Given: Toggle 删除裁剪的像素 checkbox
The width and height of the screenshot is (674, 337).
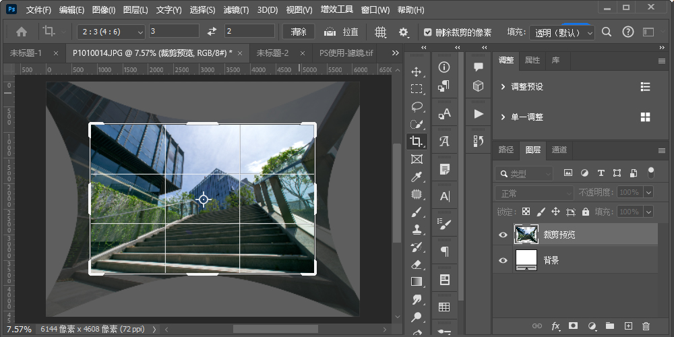Looking at the screenshot, I should 428,32.
